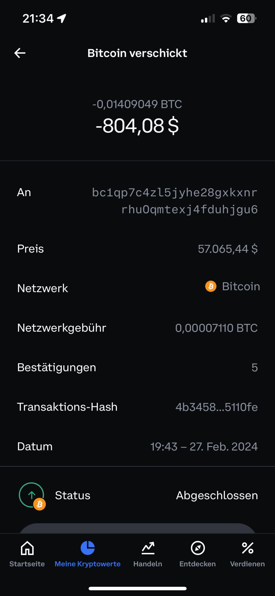Switch to the Handeln tab label

point(148,564)
